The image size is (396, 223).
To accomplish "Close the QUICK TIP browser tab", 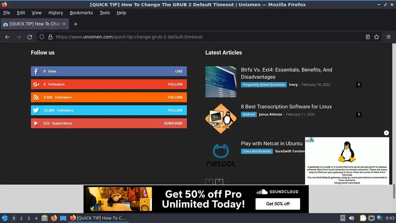I will pyautogui.click(x=64, y=24).
